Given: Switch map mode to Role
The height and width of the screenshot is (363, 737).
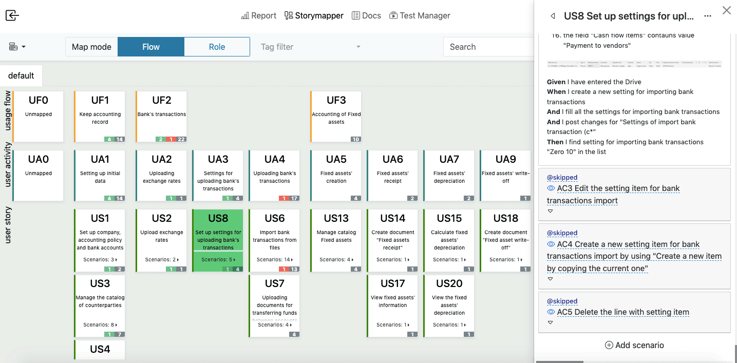Looking at the screenshot, I should pos(217,47).
